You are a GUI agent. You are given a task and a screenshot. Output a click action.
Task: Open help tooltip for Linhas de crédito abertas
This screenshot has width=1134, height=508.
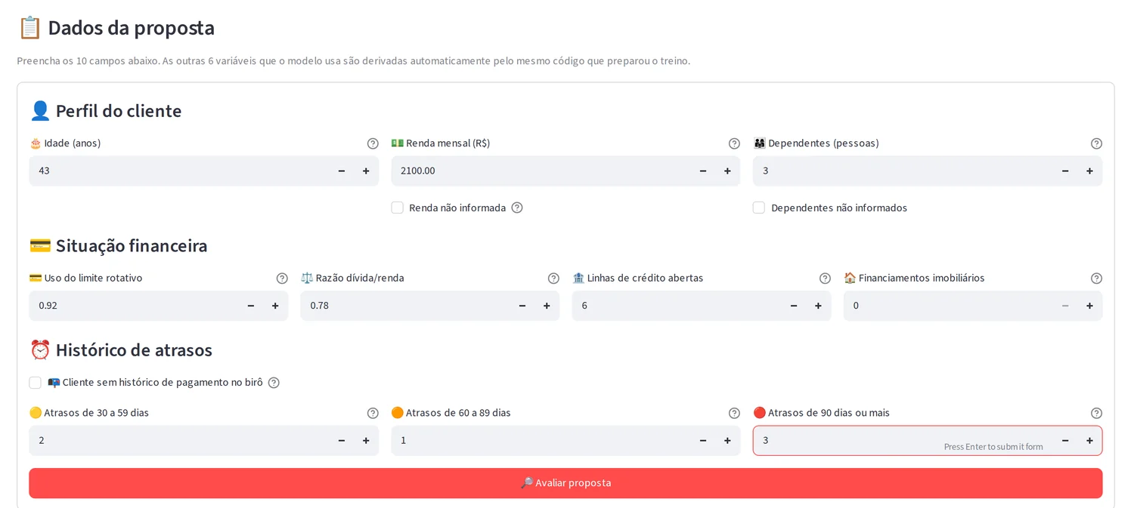(825, 279)
